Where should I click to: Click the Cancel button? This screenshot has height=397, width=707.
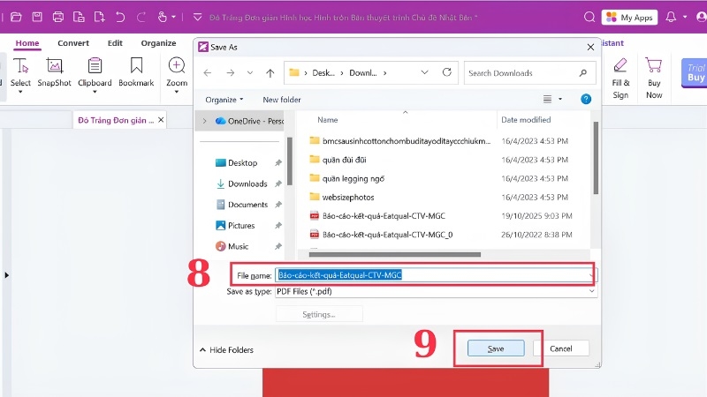[x=561, y=348]
